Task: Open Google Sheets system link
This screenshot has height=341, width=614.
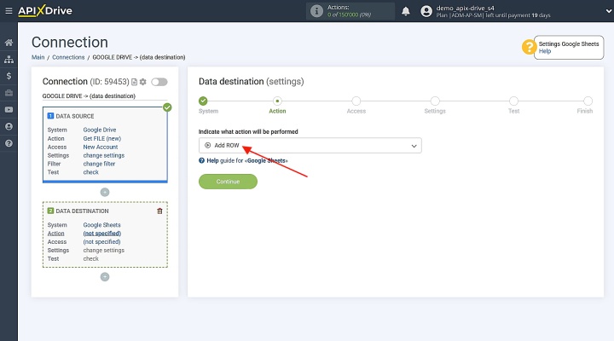Action: pos(101,225)
